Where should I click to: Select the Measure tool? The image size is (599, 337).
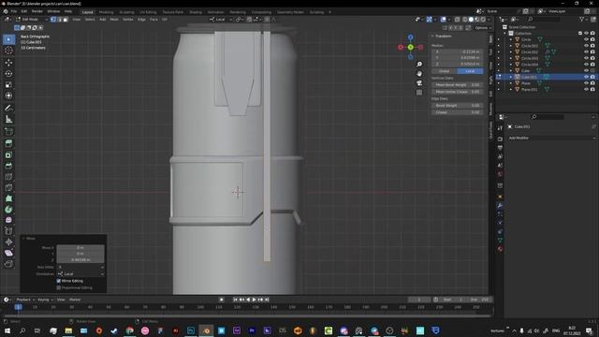tap(8, 119)
